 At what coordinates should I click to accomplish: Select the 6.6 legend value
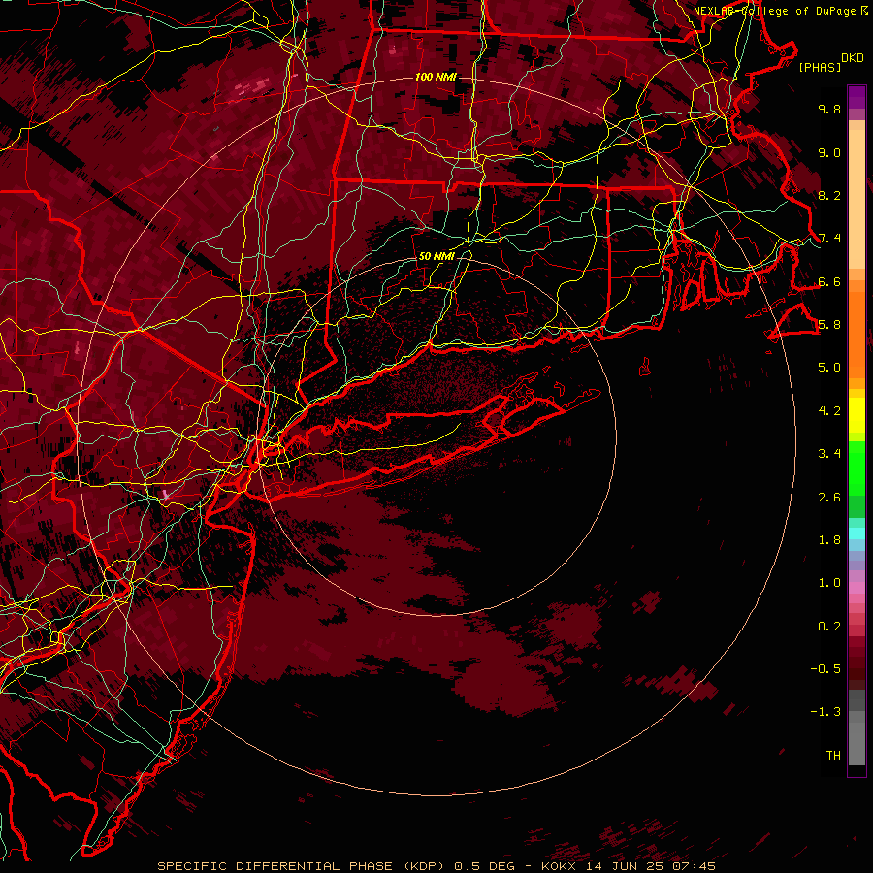tap(829, 281)
